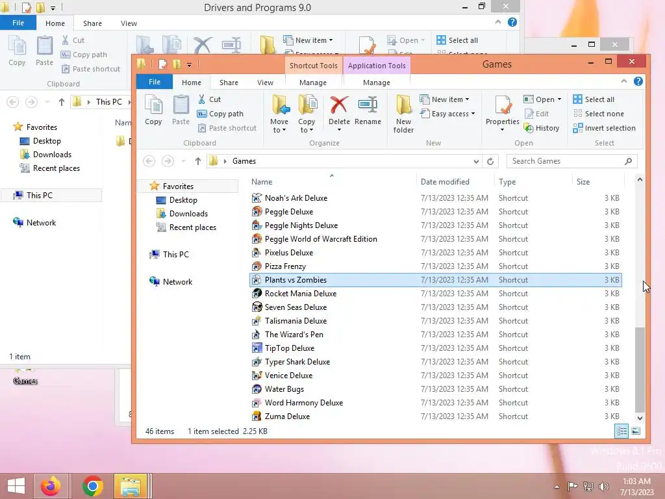Image resolution: width=665 pixels, height=499 pixels.
Task: Switch to details view icon in status bar
Action: tap(621, 431)
